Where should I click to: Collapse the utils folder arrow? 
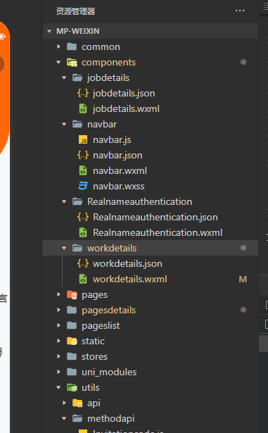pyautogui.click(x=58, y=387)
